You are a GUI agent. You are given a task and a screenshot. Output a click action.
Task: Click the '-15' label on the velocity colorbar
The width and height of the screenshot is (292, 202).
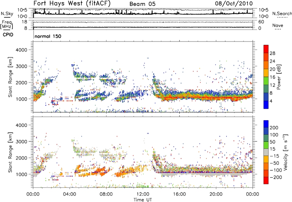pos(274,156)
